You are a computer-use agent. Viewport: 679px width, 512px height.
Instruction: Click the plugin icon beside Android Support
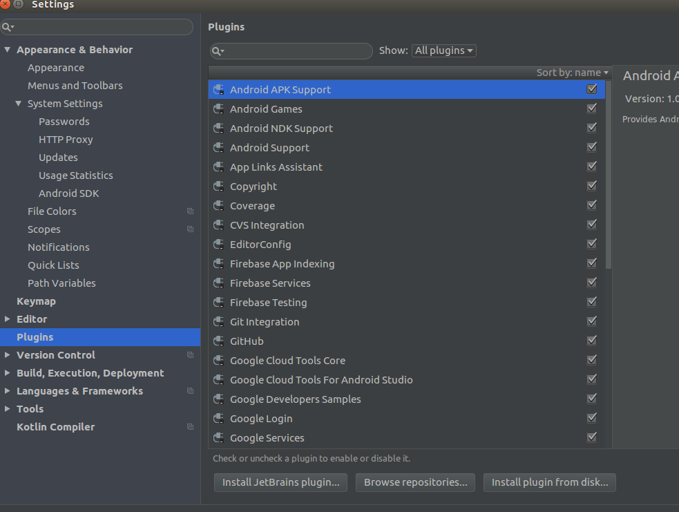click(x=219, y=148)
